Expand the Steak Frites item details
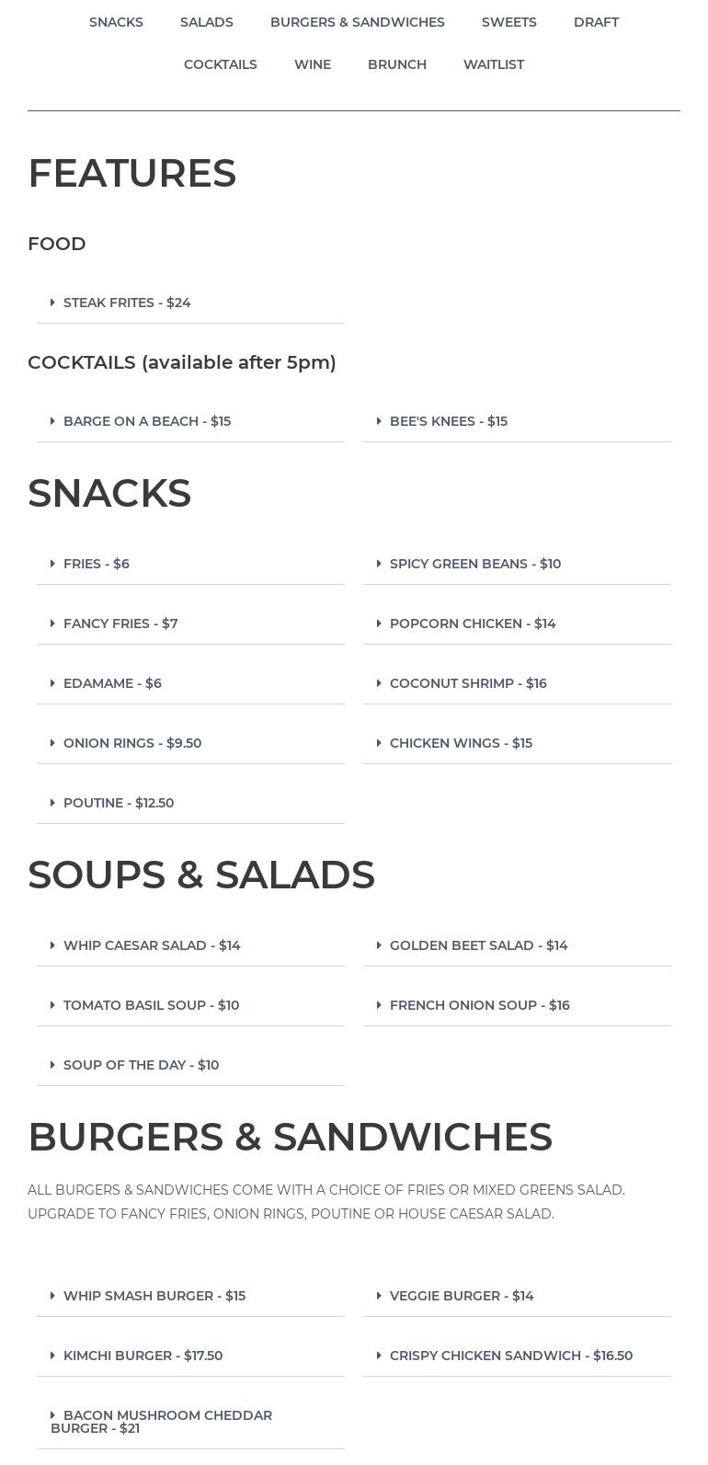This screenshot has width=708, height=1465. pyautogui.click(x=190, y=303)
